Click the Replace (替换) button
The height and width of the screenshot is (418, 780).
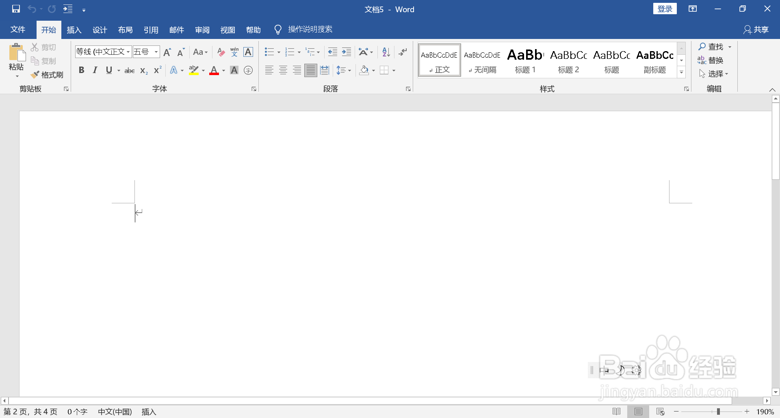coord(711,60)
